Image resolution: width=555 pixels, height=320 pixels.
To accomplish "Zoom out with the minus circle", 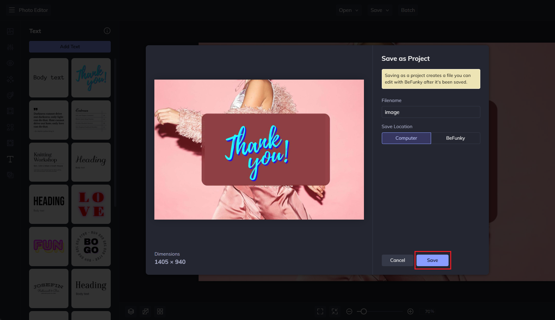I will click(x=349, y=311).
